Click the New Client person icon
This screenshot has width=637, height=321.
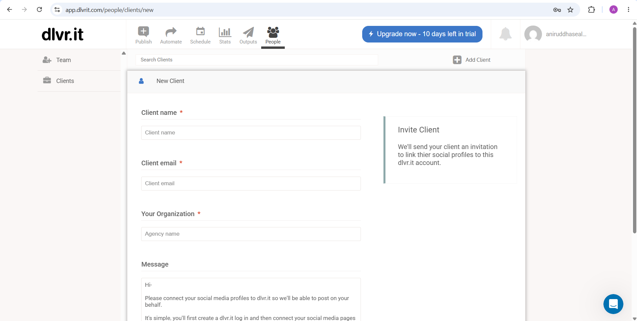pos(141,81)
